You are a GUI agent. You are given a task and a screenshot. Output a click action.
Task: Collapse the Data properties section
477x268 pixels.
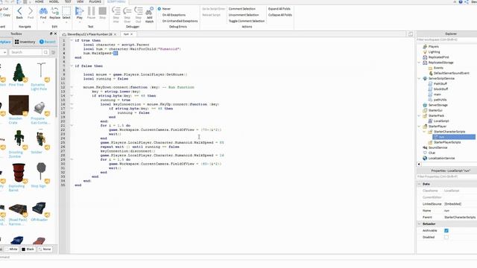(419, 184)
